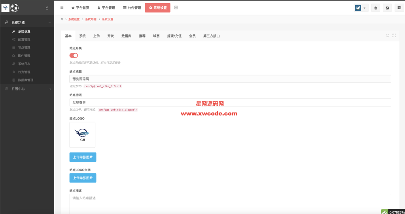Switch to the 数据库 tab

(126, 36)
